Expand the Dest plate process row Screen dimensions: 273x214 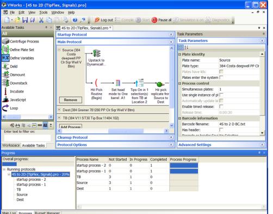59,110
